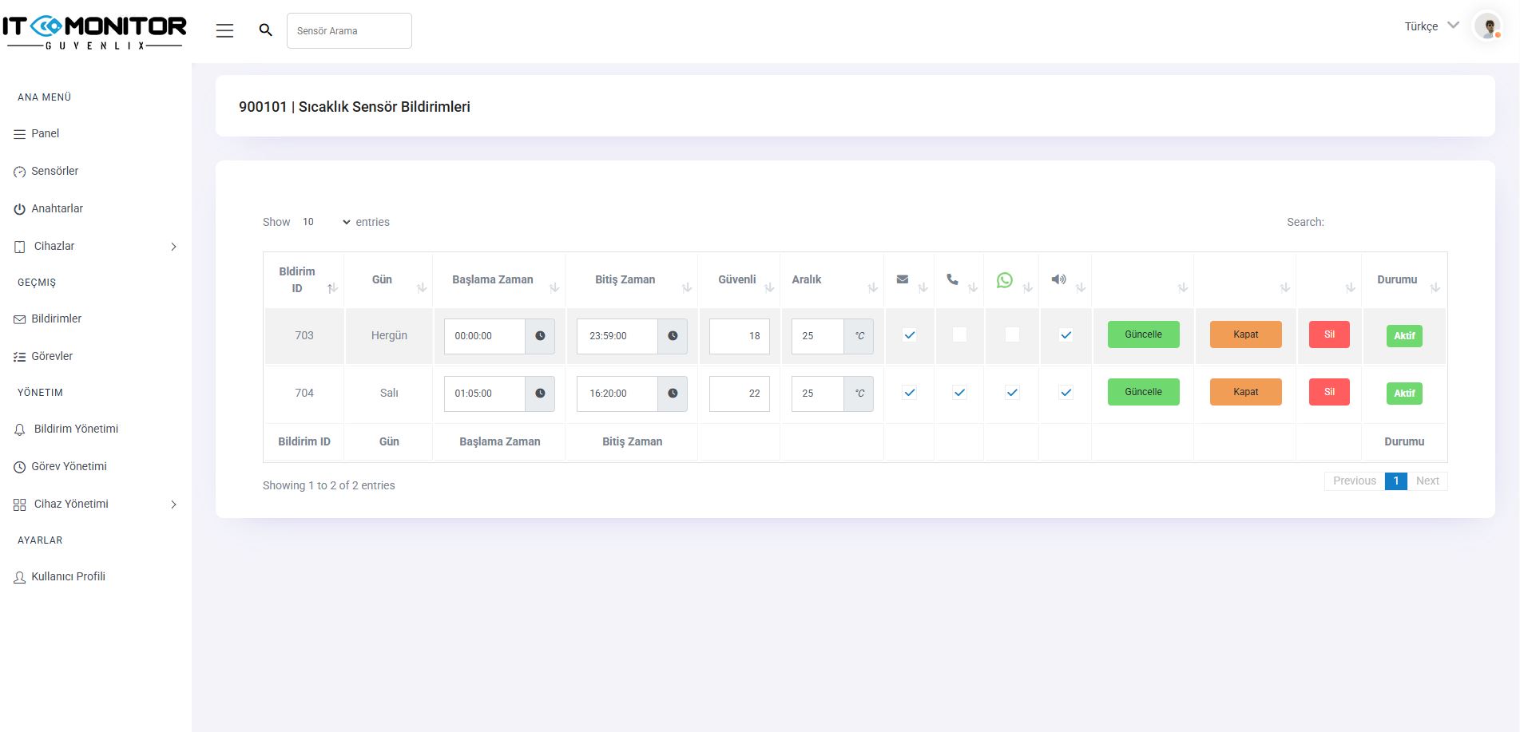Sort by the phone call column
This screenshot has width=1520, height=732.
pyautogui.click(x=952, y=279)
